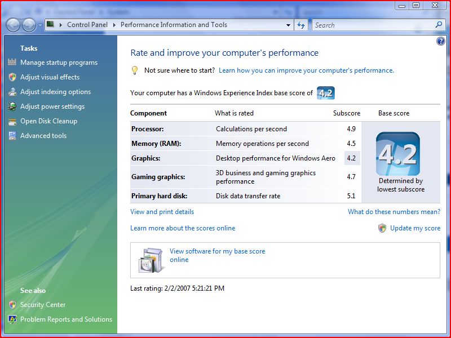Screen dimensions: 451x338
Task: Click the light bulb tip icon
Action: pos(134,70)
